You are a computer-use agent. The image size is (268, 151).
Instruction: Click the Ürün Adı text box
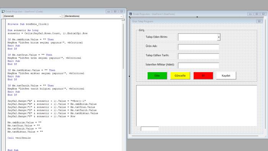pyautogui.click(x=198, y=47)
